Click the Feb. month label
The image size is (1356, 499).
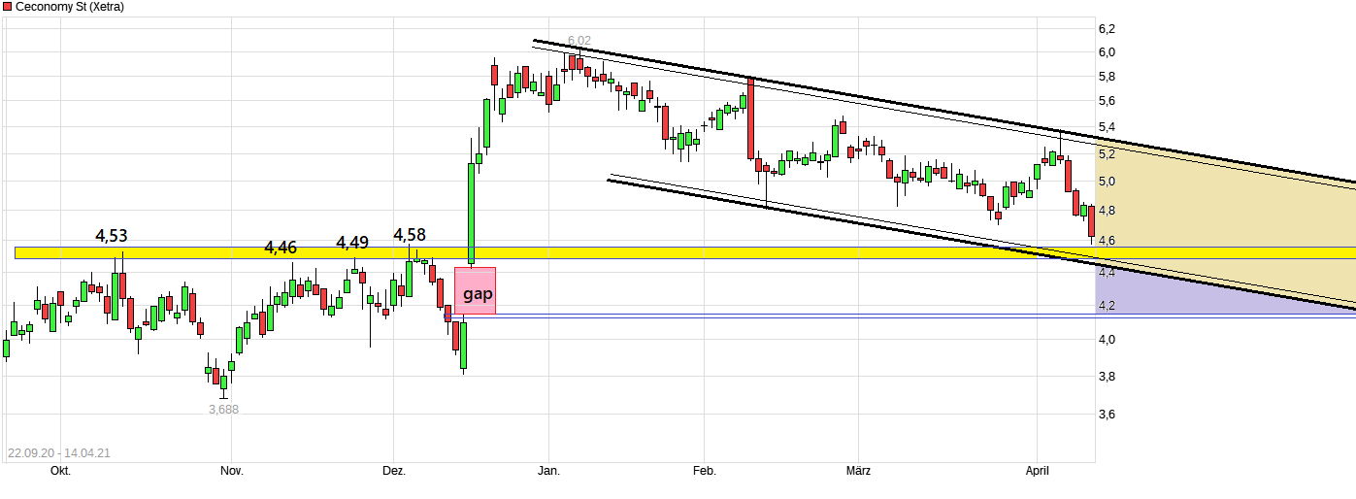[x=704, y=471]
